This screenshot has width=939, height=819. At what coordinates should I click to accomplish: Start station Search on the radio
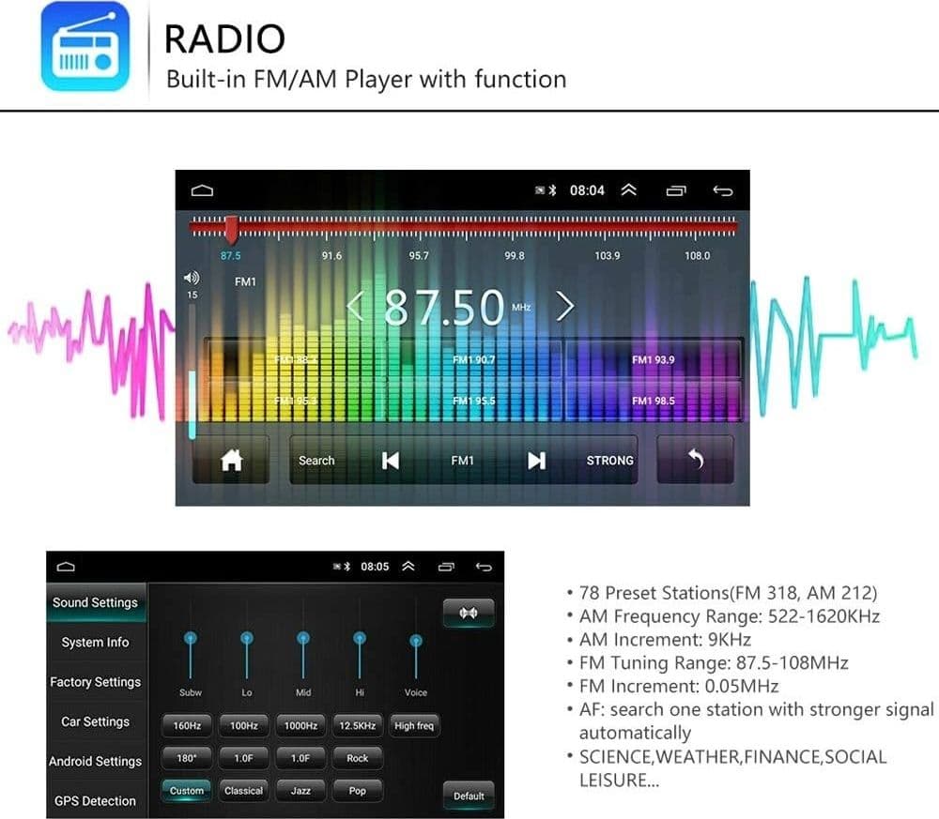pyautogui.click(x=316, y=461)
